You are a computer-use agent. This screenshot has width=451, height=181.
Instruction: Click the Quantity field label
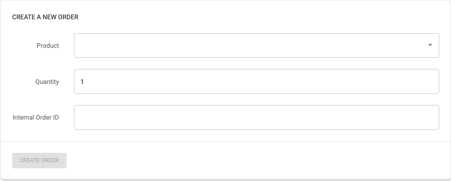47,82
